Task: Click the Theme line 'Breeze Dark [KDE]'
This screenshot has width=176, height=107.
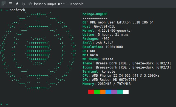Action: click(127, 63)
